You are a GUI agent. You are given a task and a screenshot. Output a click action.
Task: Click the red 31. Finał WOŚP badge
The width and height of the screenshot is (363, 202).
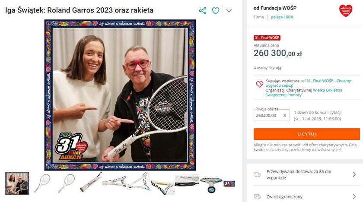267,38
